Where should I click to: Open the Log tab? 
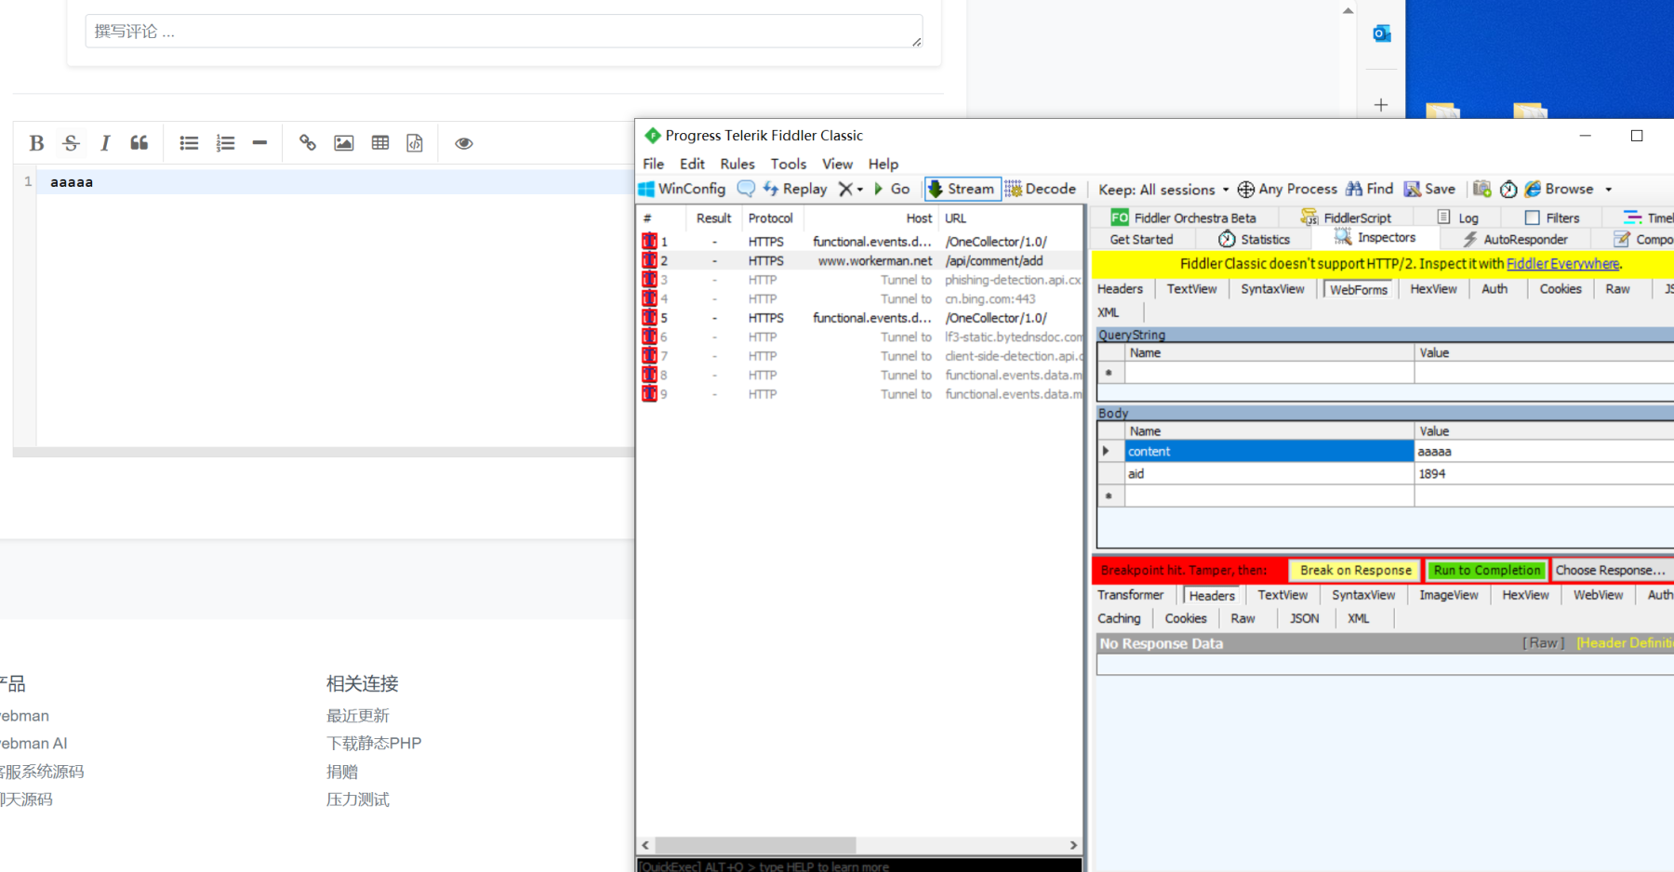tap(1457, 218)
